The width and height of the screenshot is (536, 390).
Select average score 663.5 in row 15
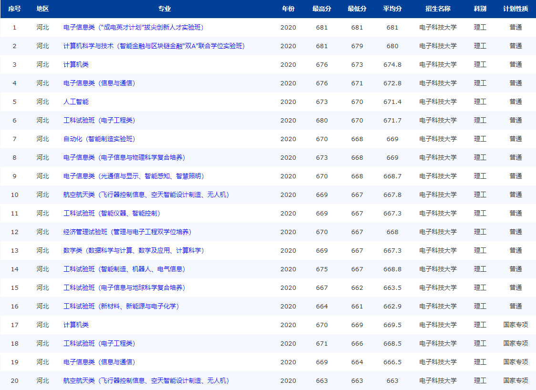point(392,288)
